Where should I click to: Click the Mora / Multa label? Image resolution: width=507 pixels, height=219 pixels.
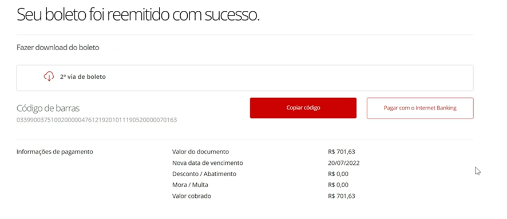pos(190,185)
